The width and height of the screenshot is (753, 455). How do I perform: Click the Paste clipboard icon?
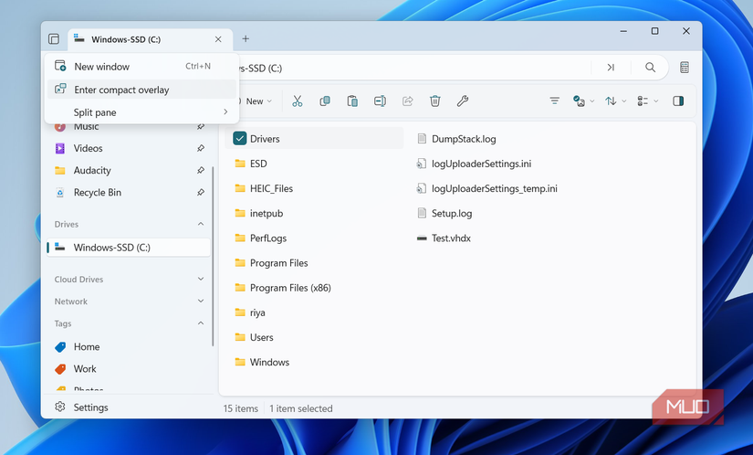[352, 101]
